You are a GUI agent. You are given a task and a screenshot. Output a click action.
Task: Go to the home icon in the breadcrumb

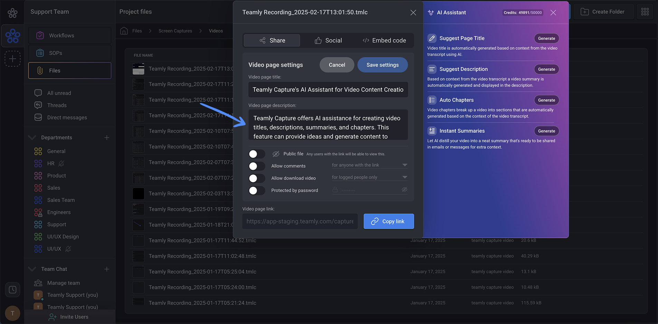point(124,31)
